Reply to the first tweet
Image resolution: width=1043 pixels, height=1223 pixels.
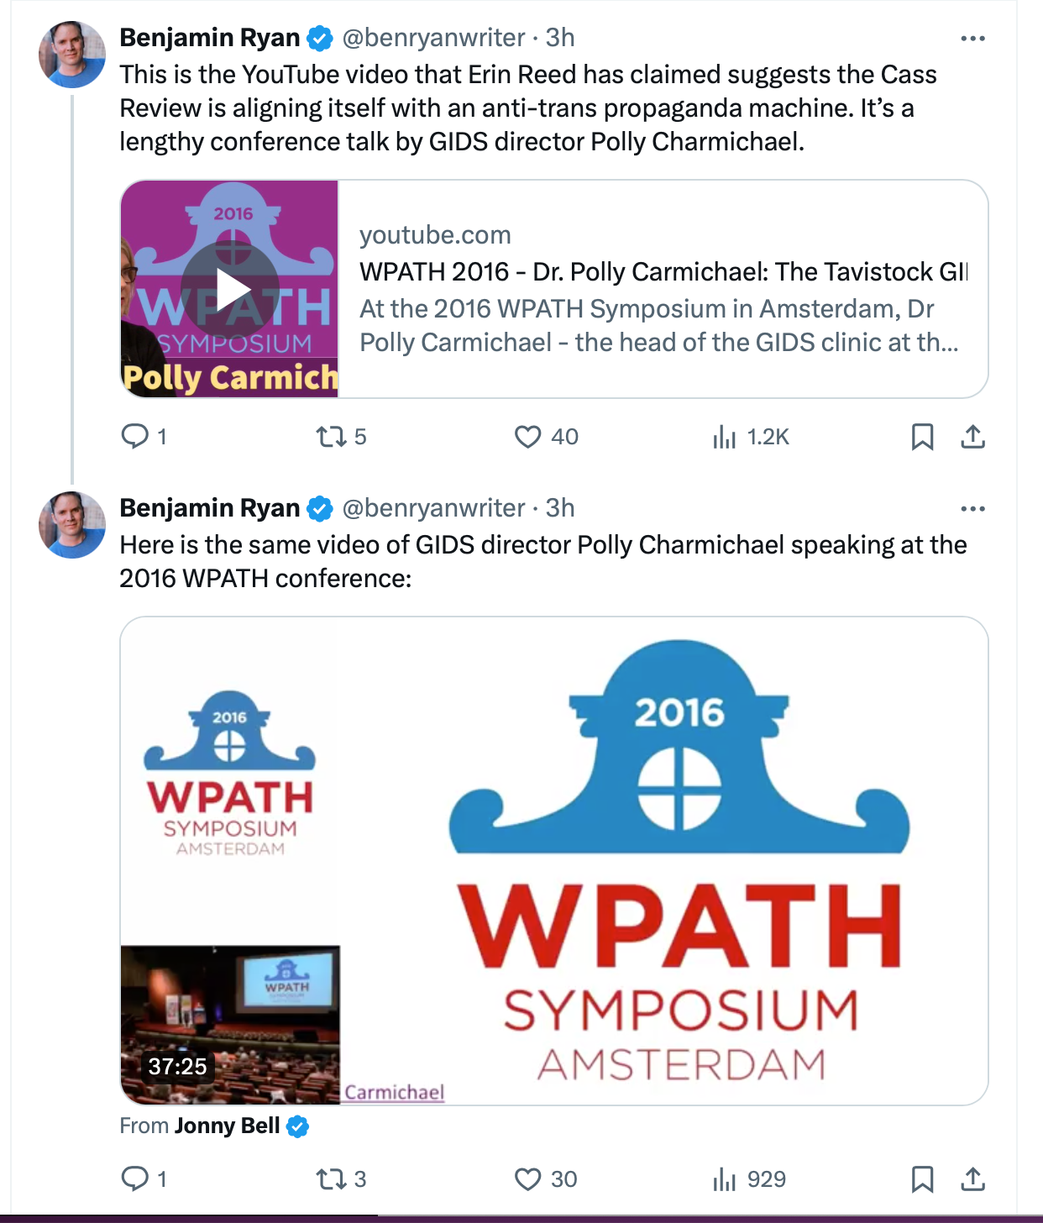pyautogui.click(x=144, y=436)
